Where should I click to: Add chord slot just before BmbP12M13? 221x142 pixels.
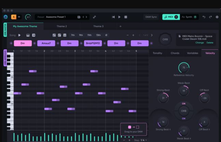pyautogui.click(x=81, y=43)
